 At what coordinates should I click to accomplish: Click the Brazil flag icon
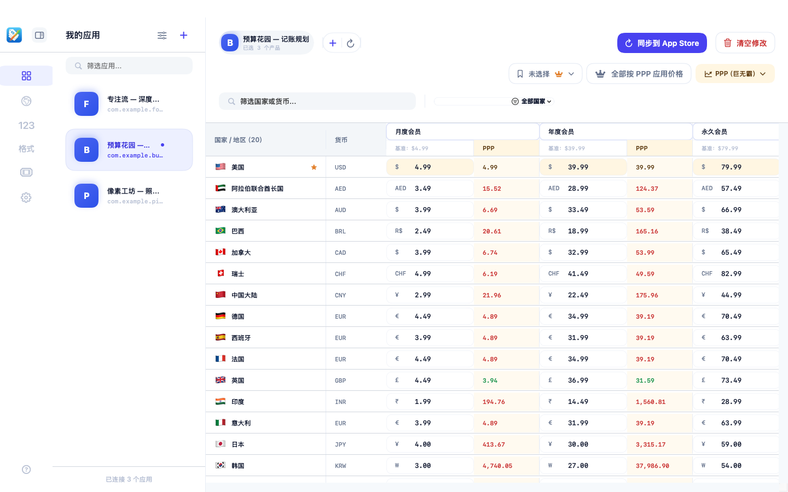(x=221, y=231)
